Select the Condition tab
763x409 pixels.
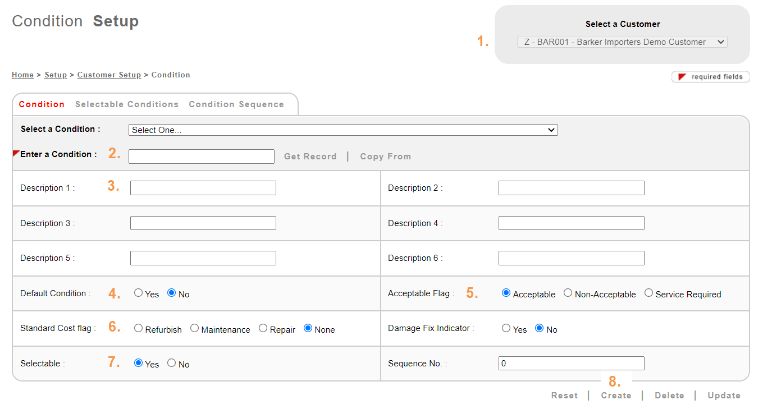click(42, 104)
